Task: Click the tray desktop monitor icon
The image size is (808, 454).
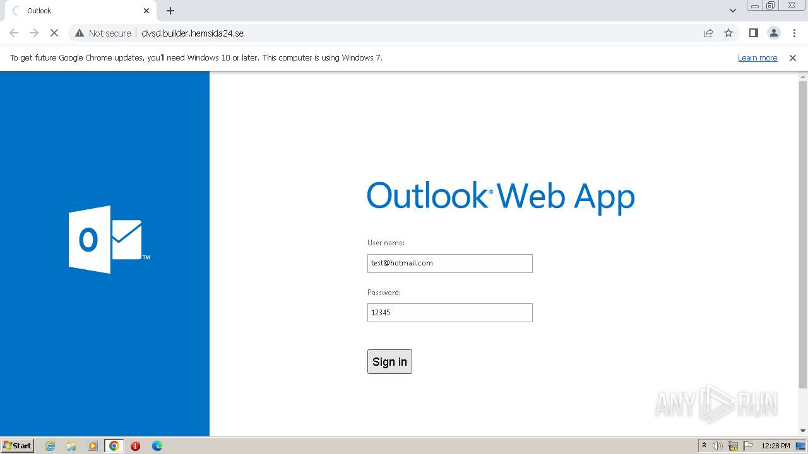Action: pos(800,446)
